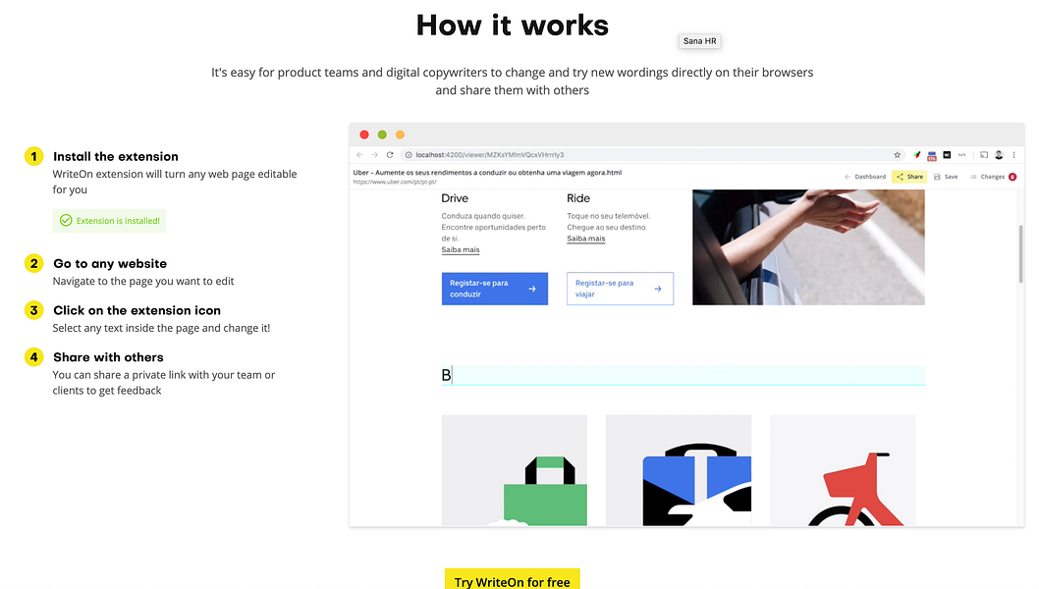Click the browser back arrow in the demo window
Screen dimensions: 1039x589
(x=359, y=155)
